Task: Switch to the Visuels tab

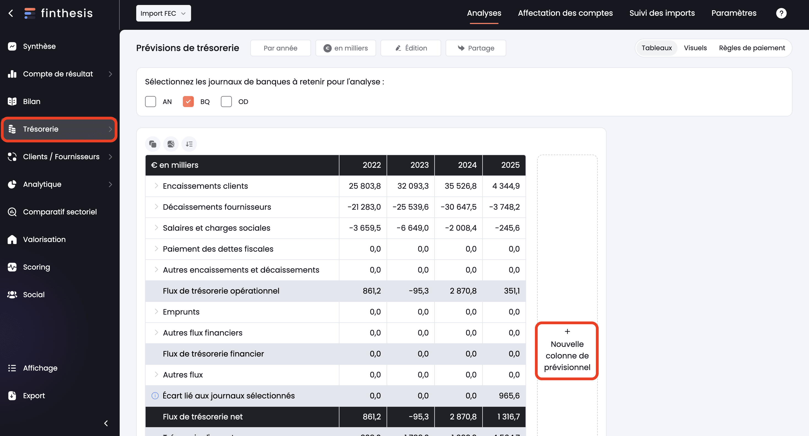Action: pyautogui.click(x=695, y=48)
